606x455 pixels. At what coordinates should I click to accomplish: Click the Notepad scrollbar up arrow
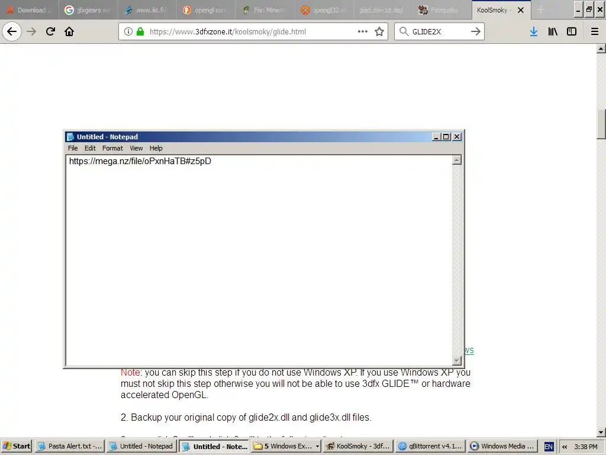pos(457,160)
